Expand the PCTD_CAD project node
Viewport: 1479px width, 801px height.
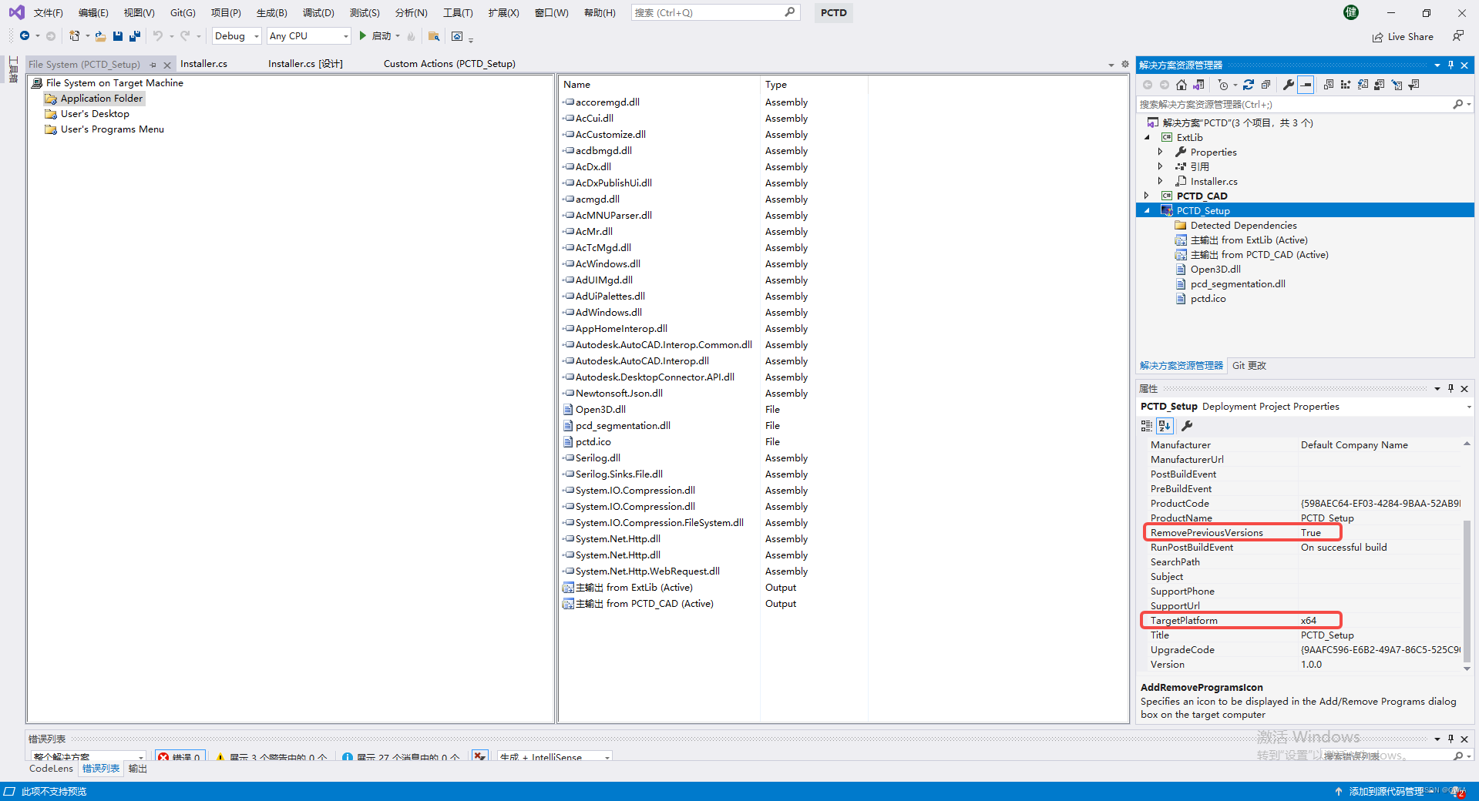click(x=1147, y=196)
